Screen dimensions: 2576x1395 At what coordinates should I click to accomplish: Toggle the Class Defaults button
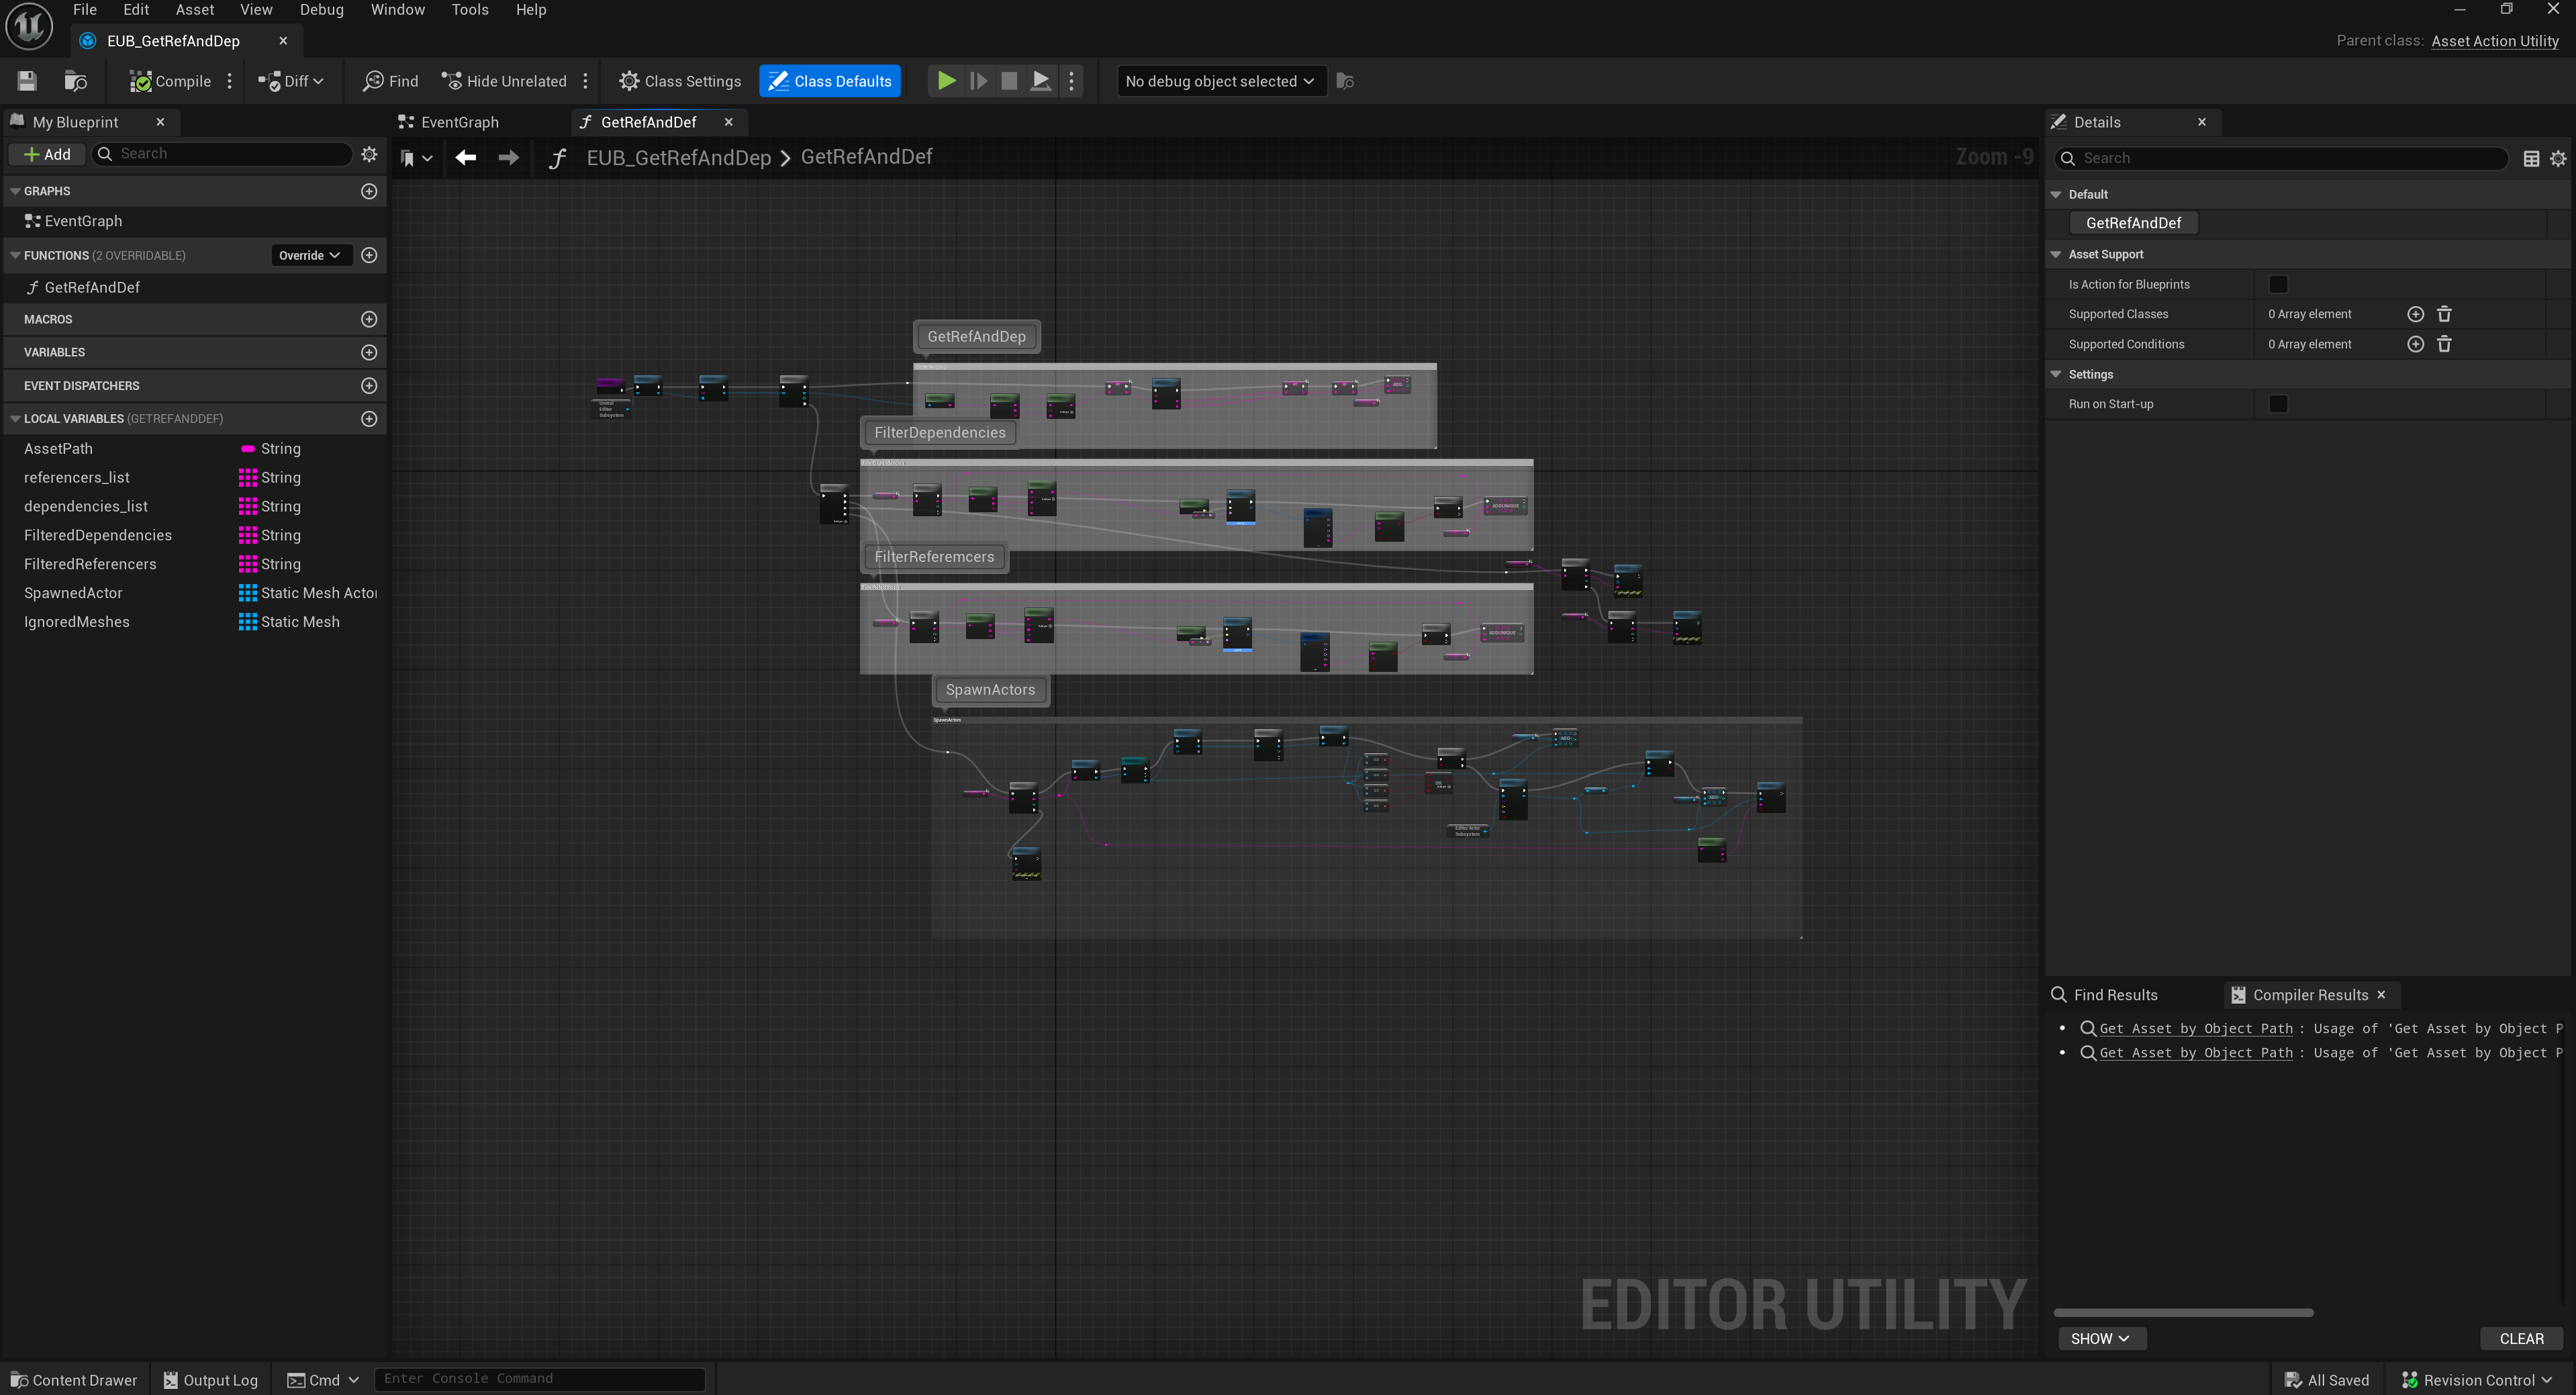tap(830, 81)
